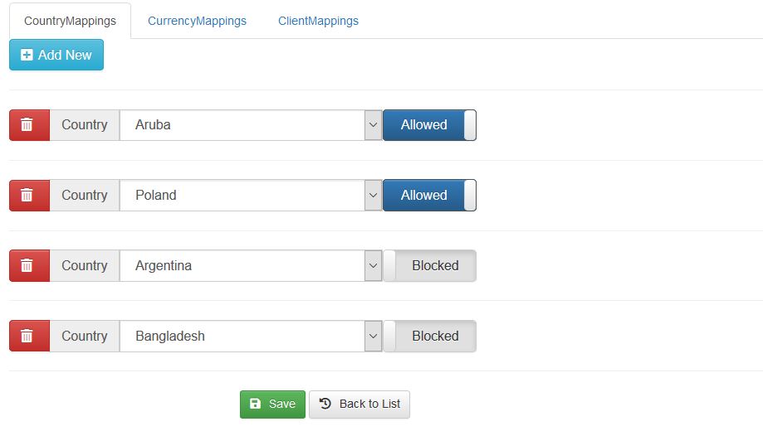
Task: Click the history icon on Back to List
Action: 325,405
